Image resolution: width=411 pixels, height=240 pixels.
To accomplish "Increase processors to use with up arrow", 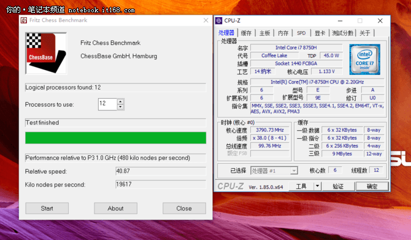I will pos(120,101).
